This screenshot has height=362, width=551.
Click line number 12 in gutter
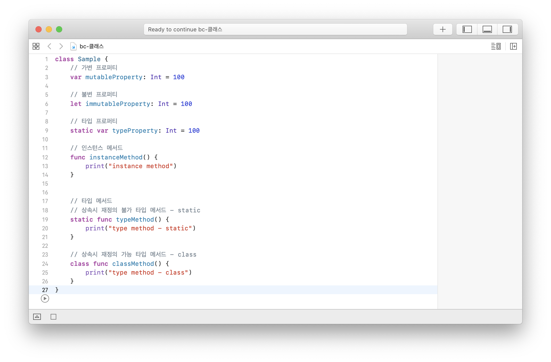[x=45, y=157]
